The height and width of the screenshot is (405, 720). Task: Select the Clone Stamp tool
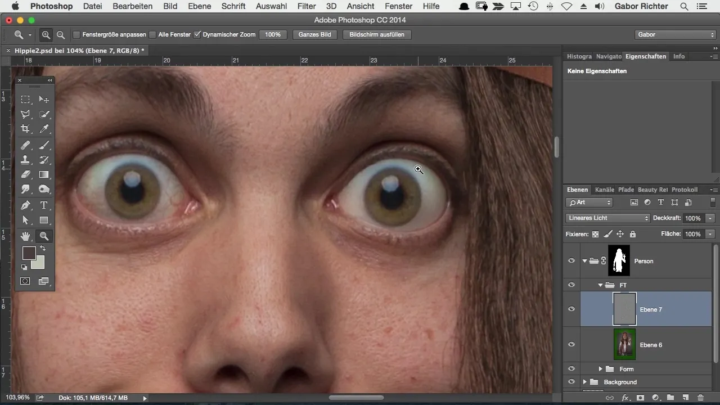pyautogui.click(x=25, y=160)
